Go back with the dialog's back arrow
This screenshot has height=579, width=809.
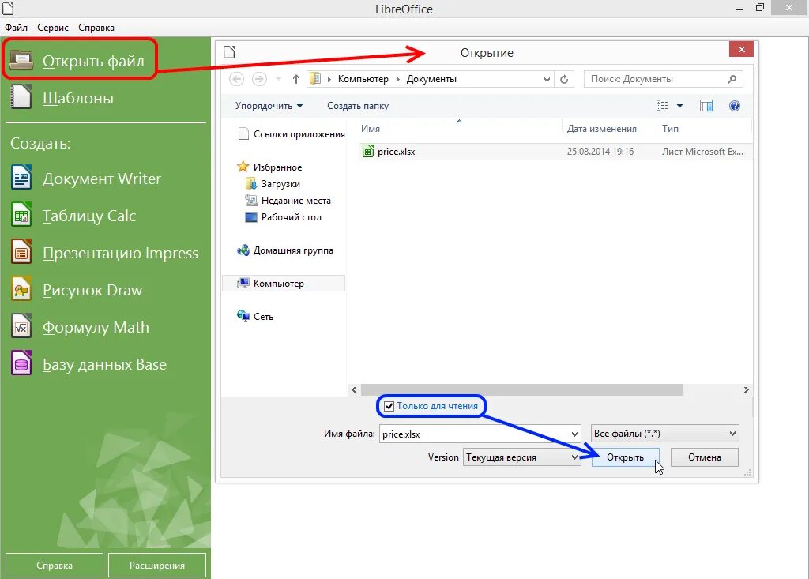point(236,79)
